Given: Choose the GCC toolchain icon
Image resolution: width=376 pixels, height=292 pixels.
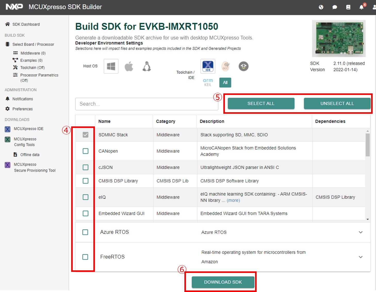Looking at the screenshot, I should [226, 66].
